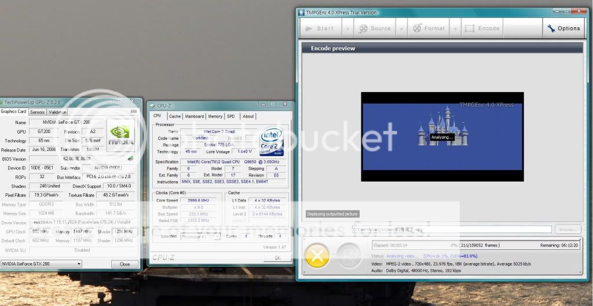
Task: Click the 'Remaining: 06:12:20' text
Action: click(x=559, y=246)
